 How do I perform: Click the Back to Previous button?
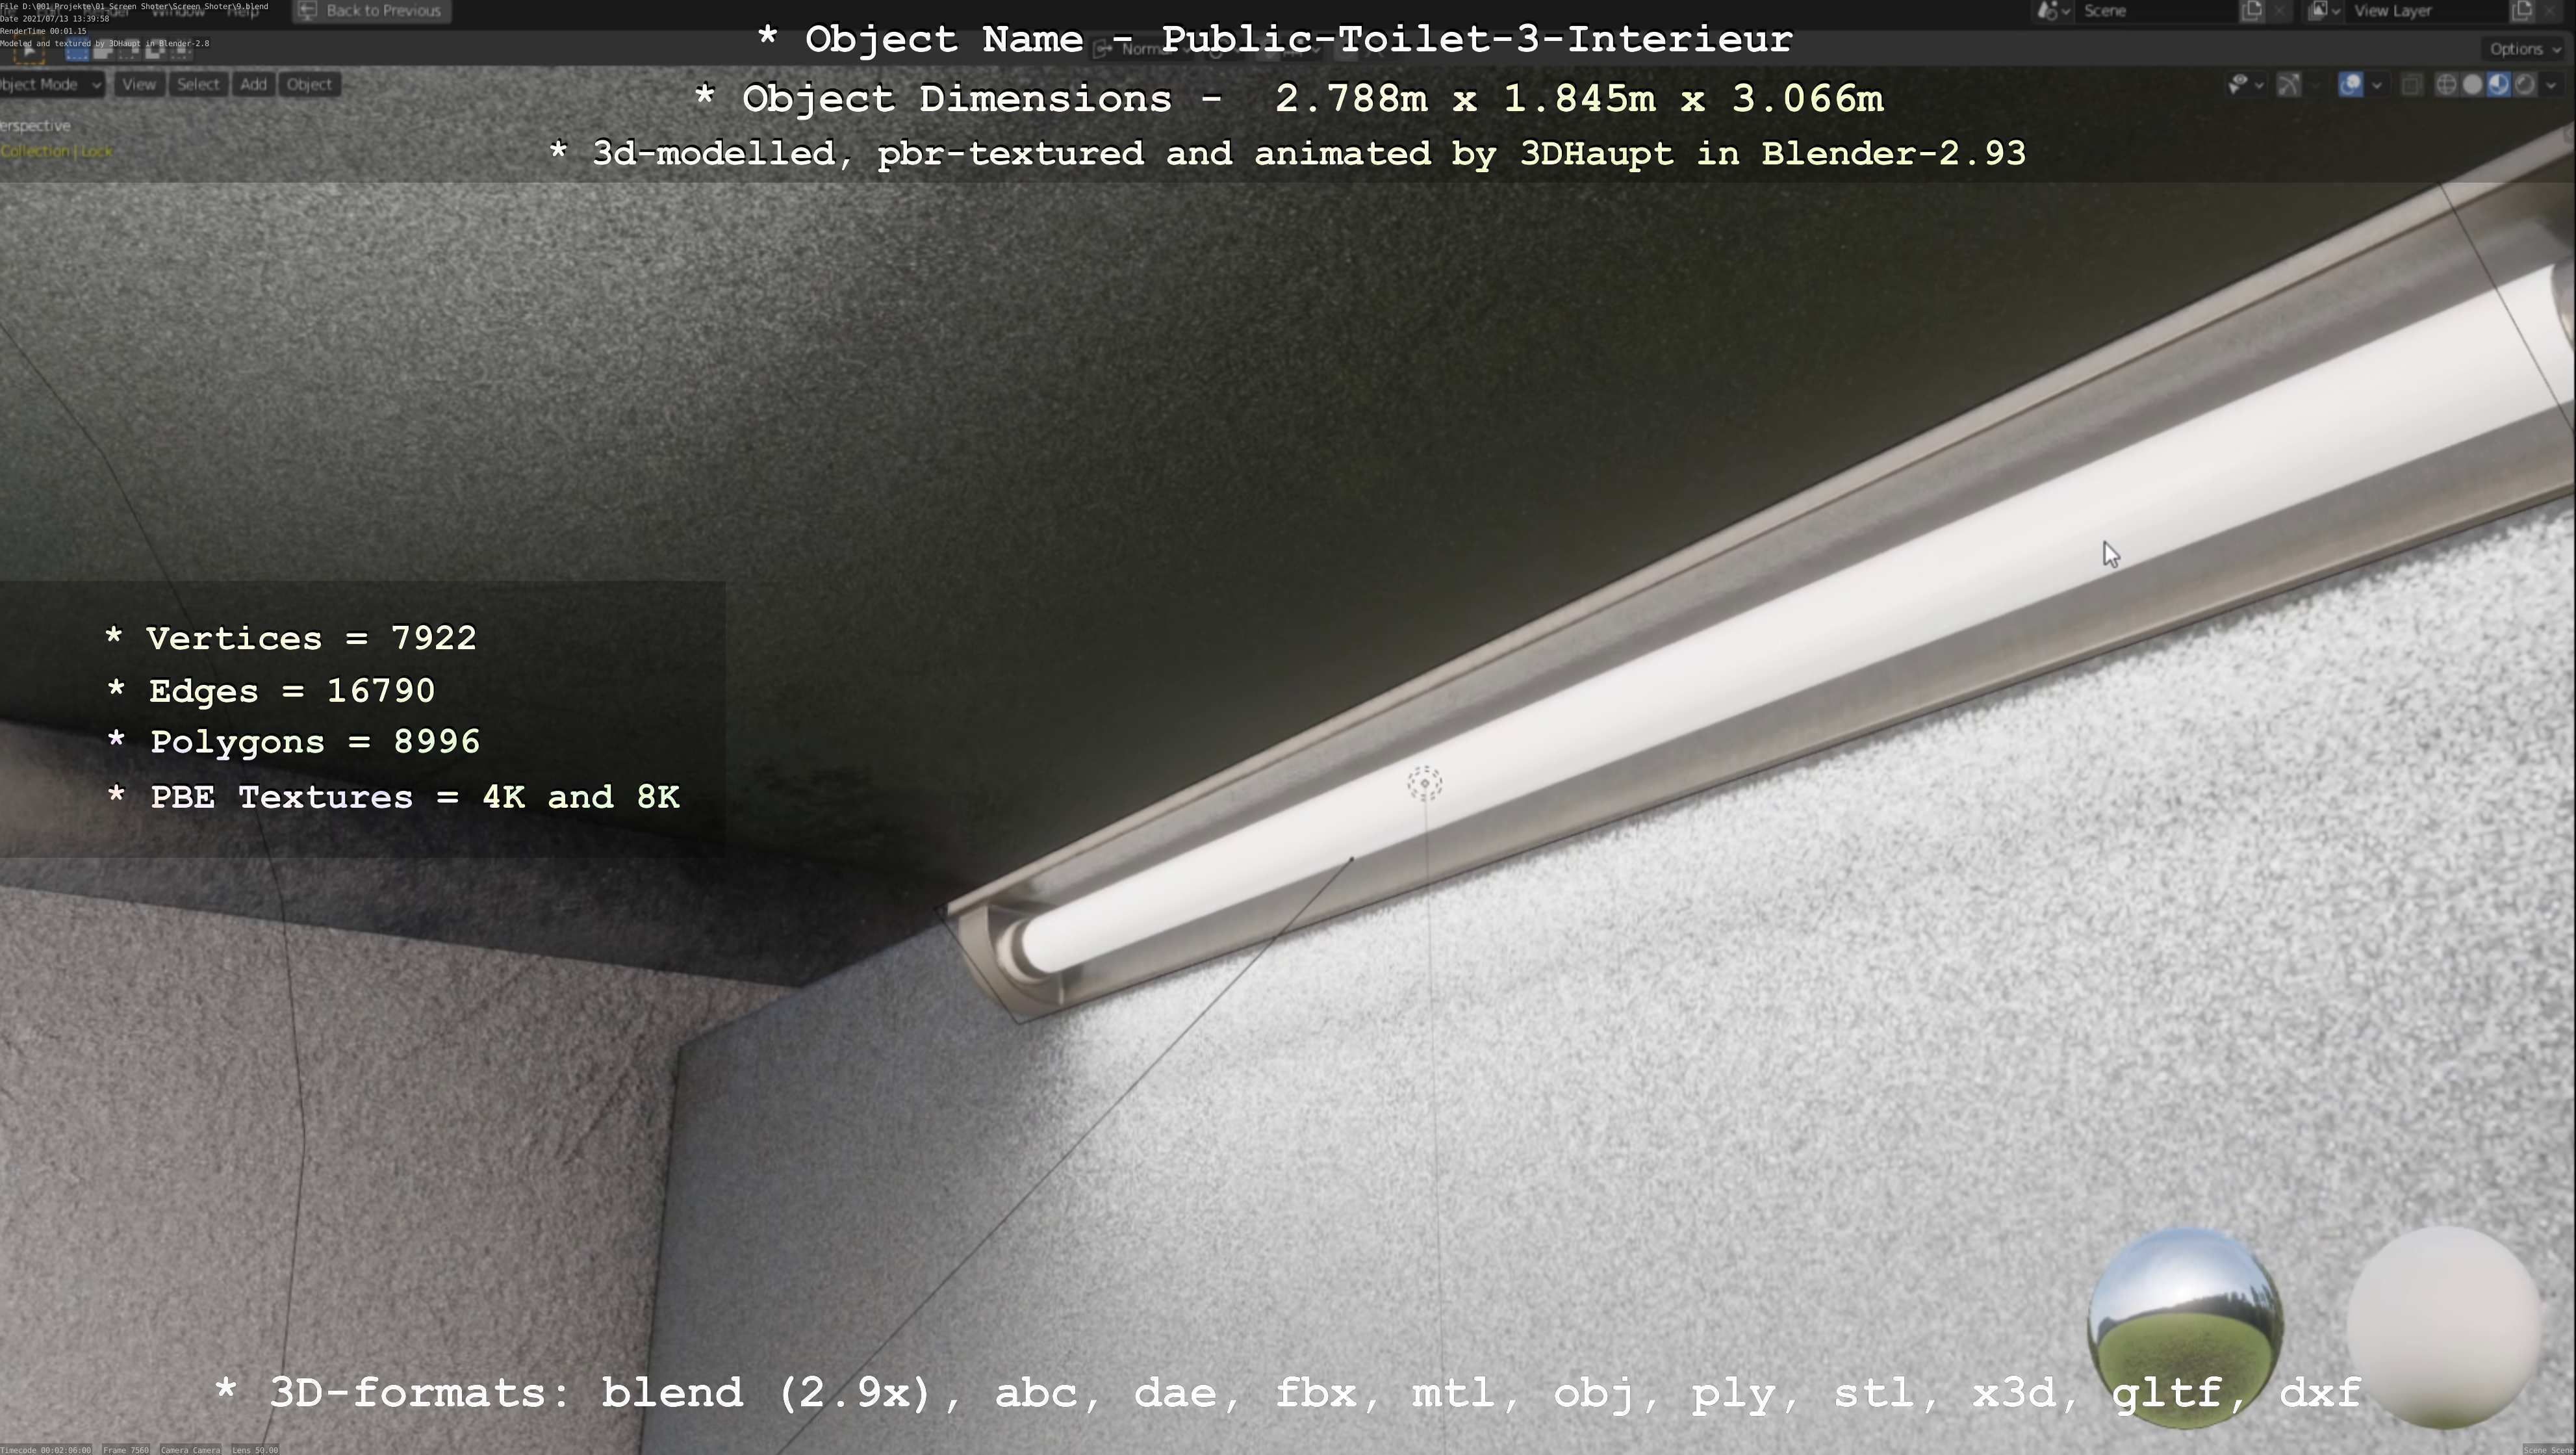coord(371,11)
